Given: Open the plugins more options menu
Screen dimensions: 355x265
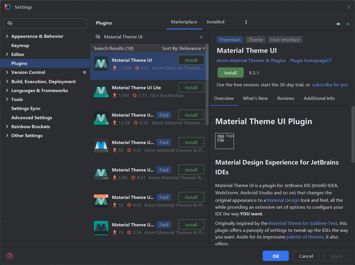Looking at the screenshot, I should pyautogui.click(x=246, y=22).
